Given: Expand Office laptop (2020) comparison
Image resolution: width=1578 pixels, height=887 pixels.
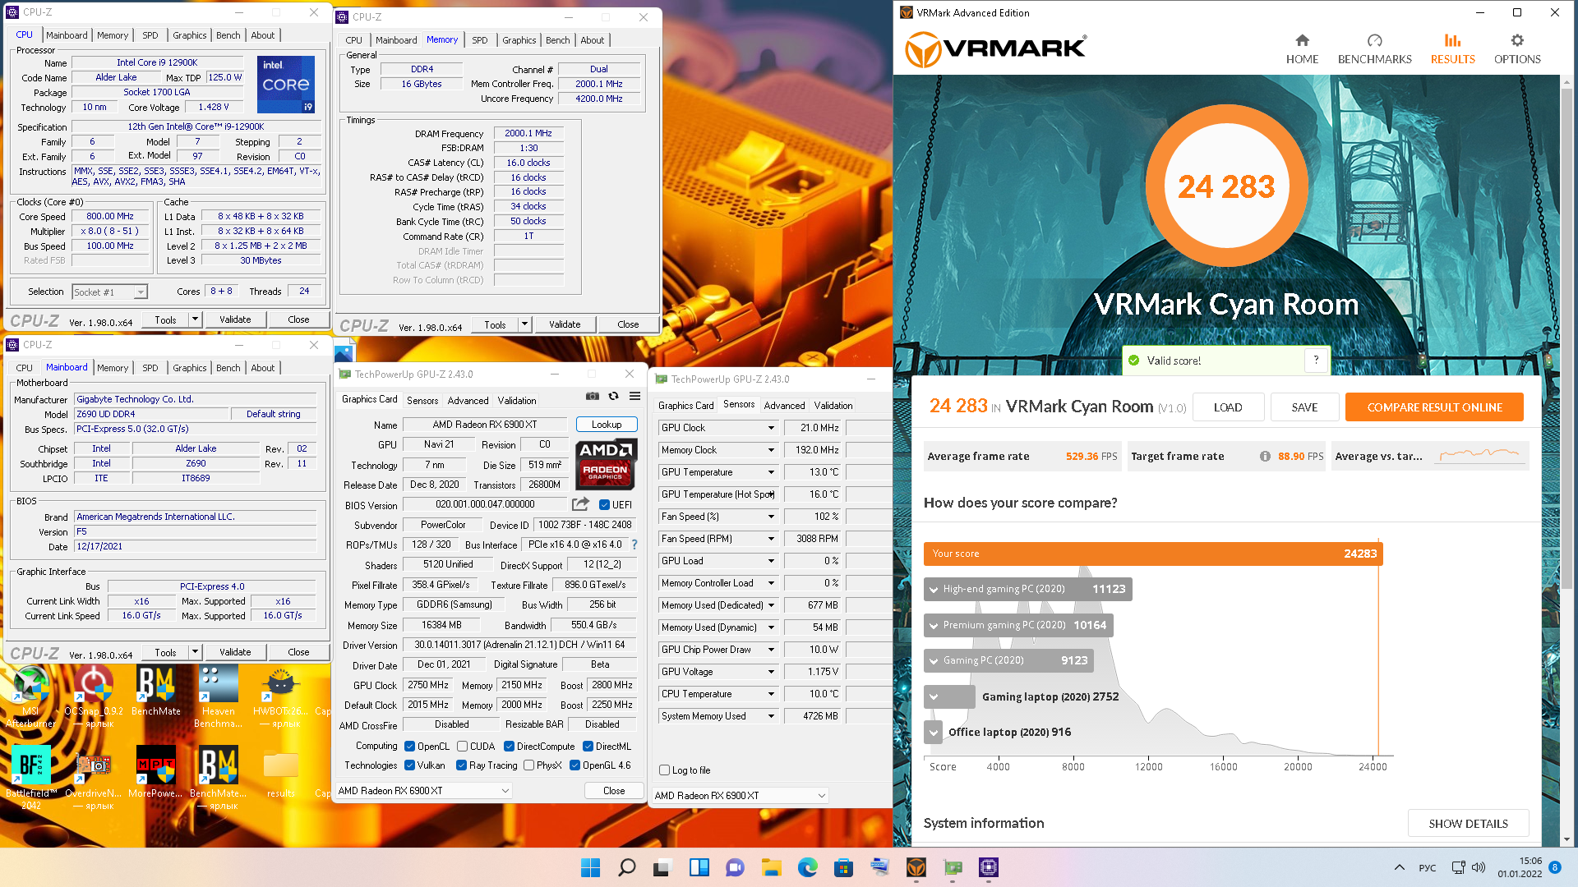Looking at the screenshot, I should pyautogui.click(x=933, y=733).
